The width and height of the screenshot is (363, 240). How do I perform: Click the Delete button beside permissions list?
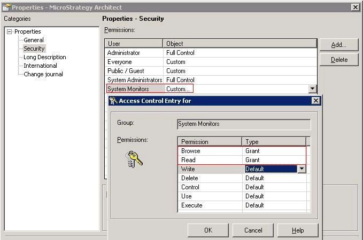pos(339,60)
